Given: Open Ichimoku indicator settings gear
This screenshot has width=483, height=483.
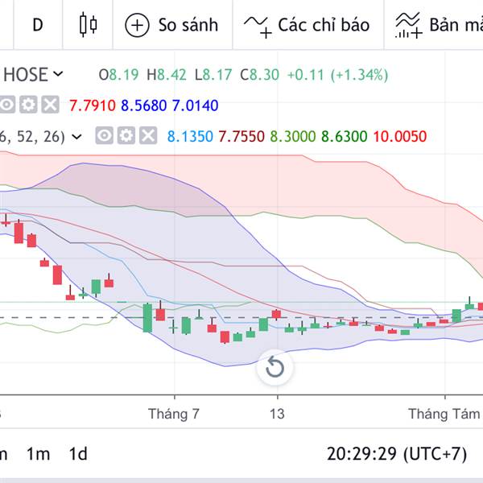Looking at the screenshot, I should (x=126, y=135).
